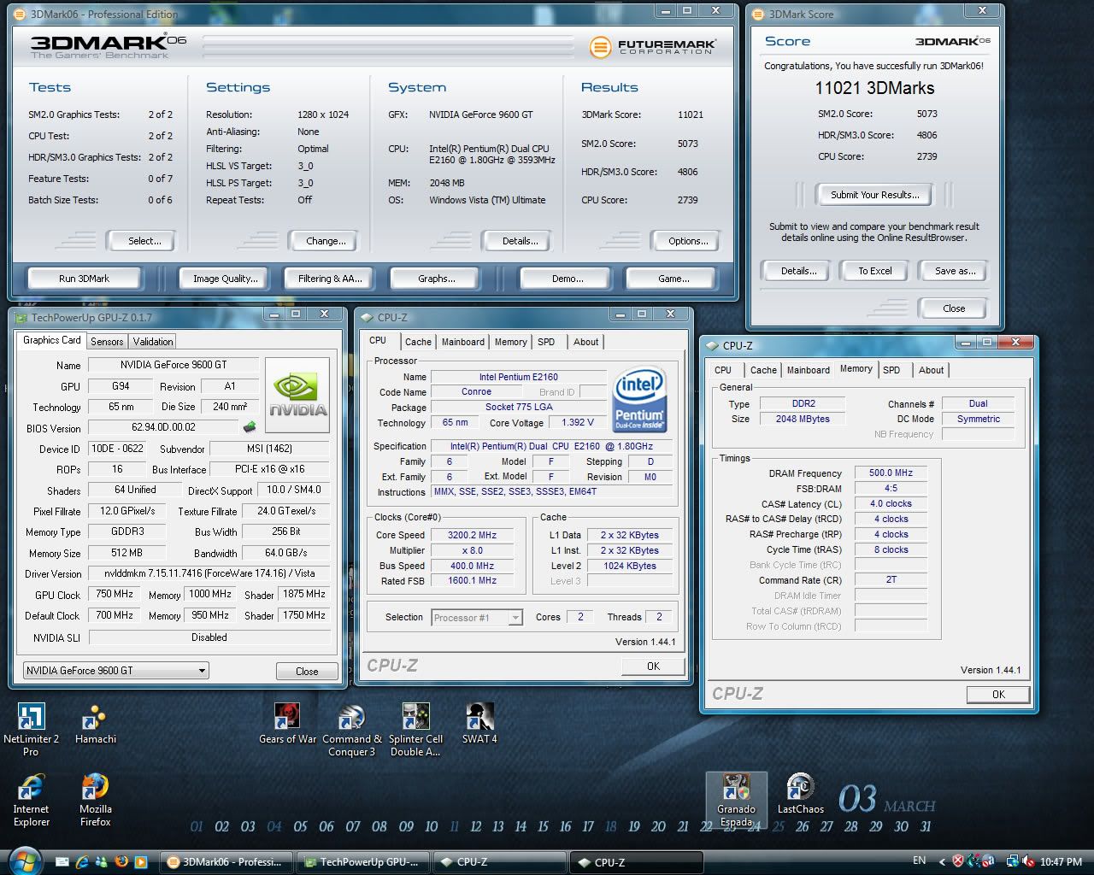Screen dimensions: 1094x875
Task: Switch to the Sensors tab in GPU-Z
Action: [107, 342]
